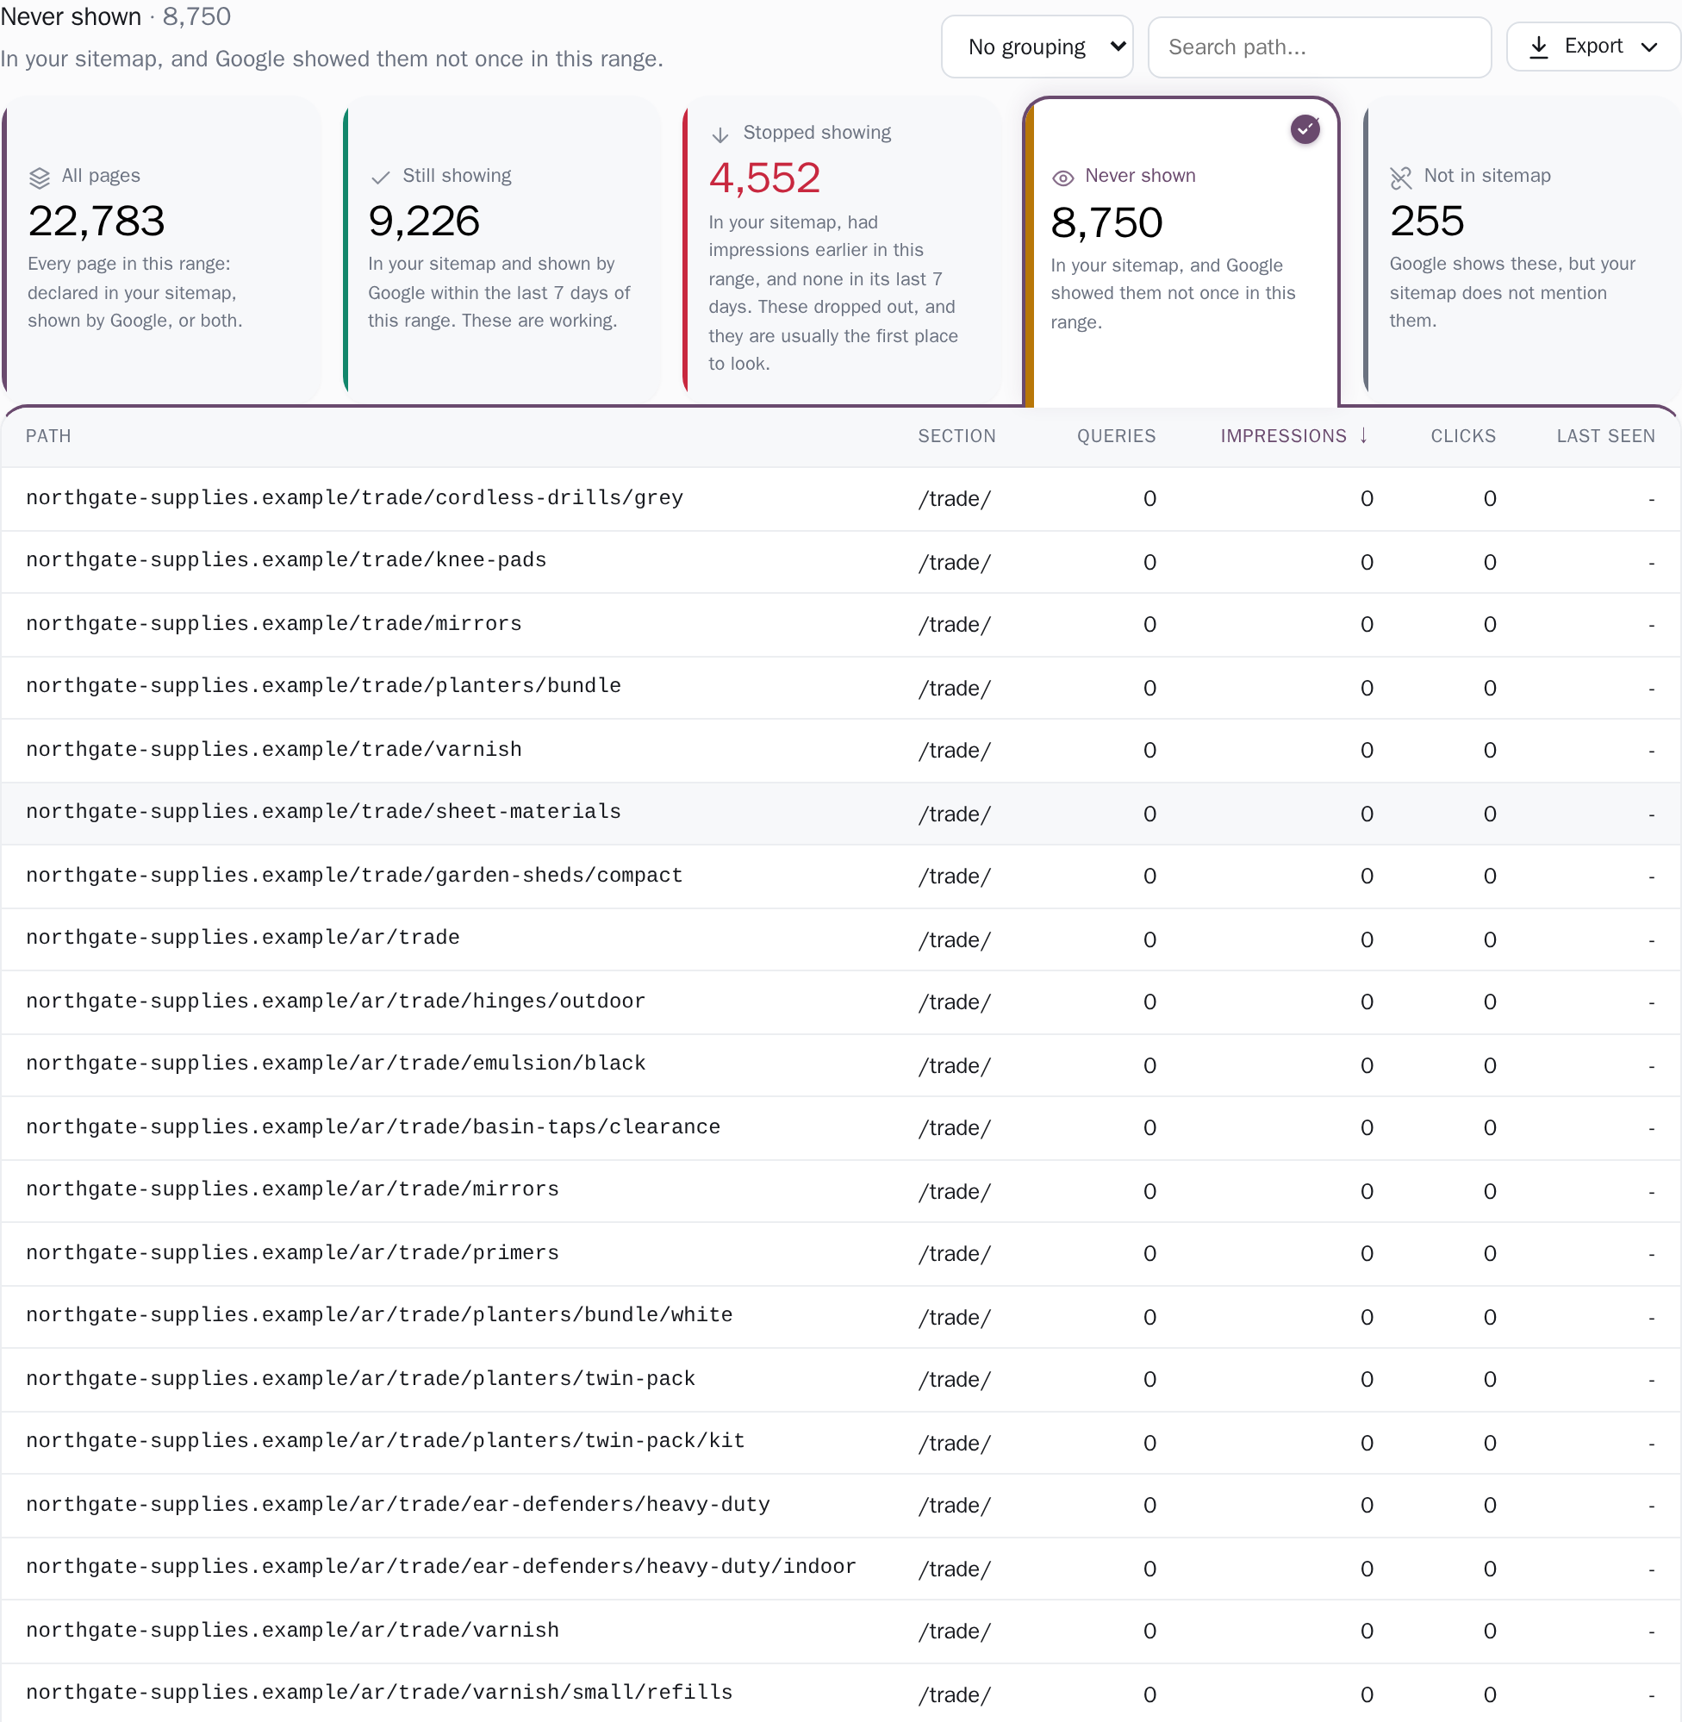Select the trade/garden-sheds/compact path
The width and height of the screenshot is (1682, 1722).
click(354, 875)
